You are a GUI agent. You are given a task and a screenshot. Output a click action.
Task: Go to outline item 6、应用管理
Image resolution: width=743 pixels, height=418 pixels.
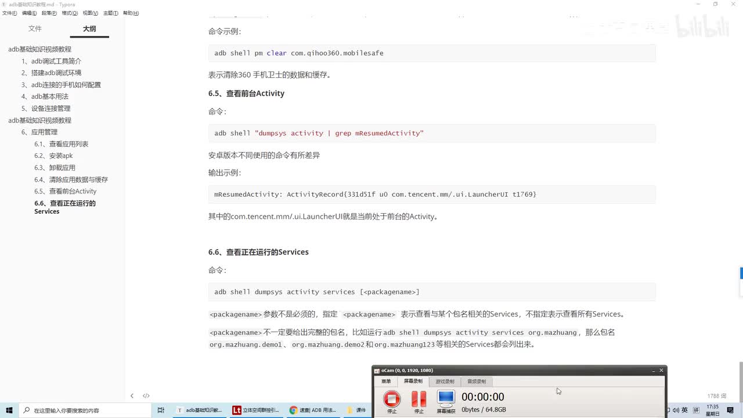[39, 132]
